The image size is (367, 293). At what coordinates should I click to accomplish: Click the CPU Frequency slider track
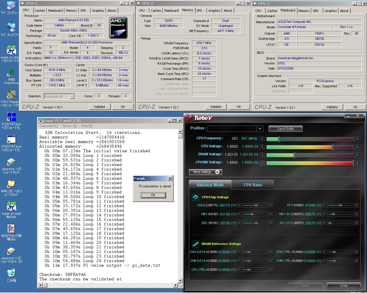[x=310, y=139]
